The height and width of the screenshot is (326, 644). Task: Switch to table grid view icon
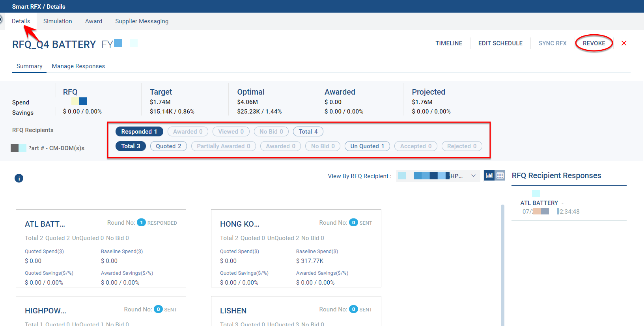point(500,175)
